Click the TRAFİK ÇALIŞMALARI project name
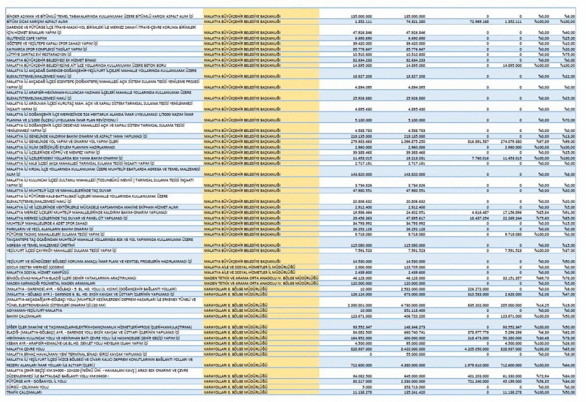586x402 pixels. (24, 392)
